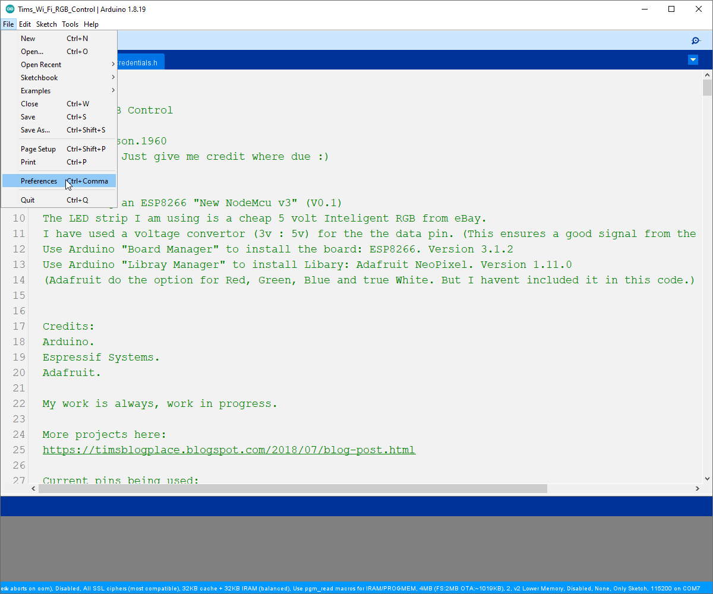Screen dimensions: 713x594
Task: Expand the Open Recent submenu
Action: [x=59, y=65]
